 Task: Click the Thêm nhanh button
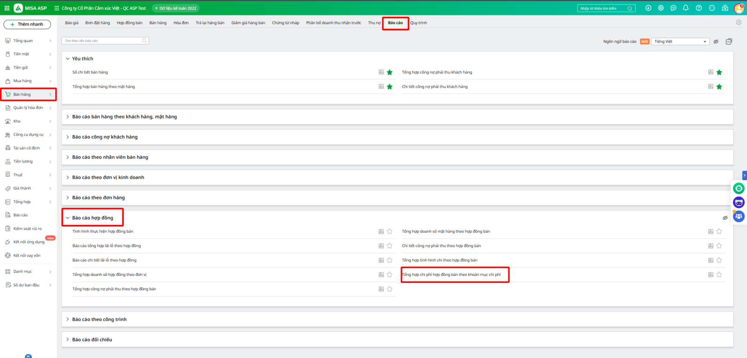click(27, 24)
